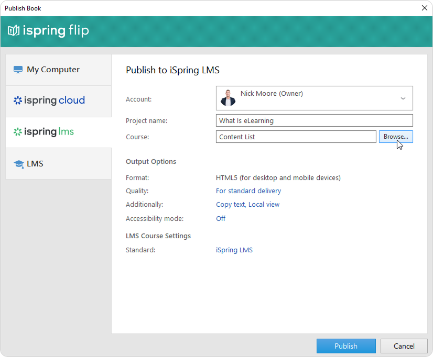The width and height of the screenshot is (433, 357).
Task: Click the Copy text, Local view link
Action: click(247, 205)
